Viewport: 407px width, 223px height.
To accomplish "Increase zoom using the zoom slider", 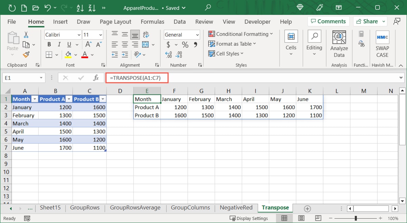I will coord(380,218).
